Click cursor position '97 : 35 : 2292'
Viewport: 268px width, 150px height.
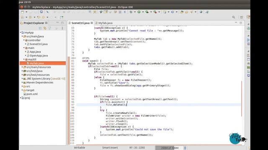pyautogui.click(x=137, y=147)
